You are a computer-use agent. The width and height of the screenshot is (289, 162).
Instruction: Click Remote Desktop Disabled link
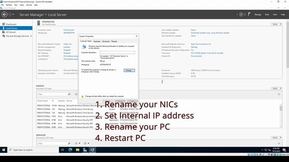[x=67, y=50]
